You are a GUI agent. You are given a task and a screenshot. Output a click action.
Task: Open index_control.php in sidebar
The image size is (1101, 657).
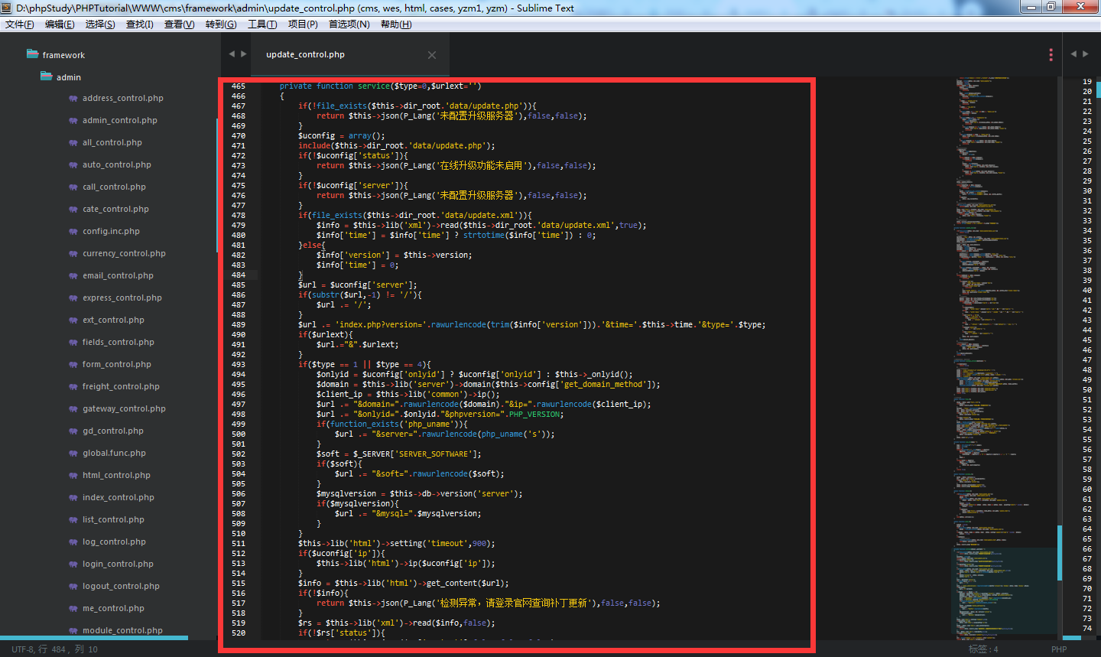point(119,497)
